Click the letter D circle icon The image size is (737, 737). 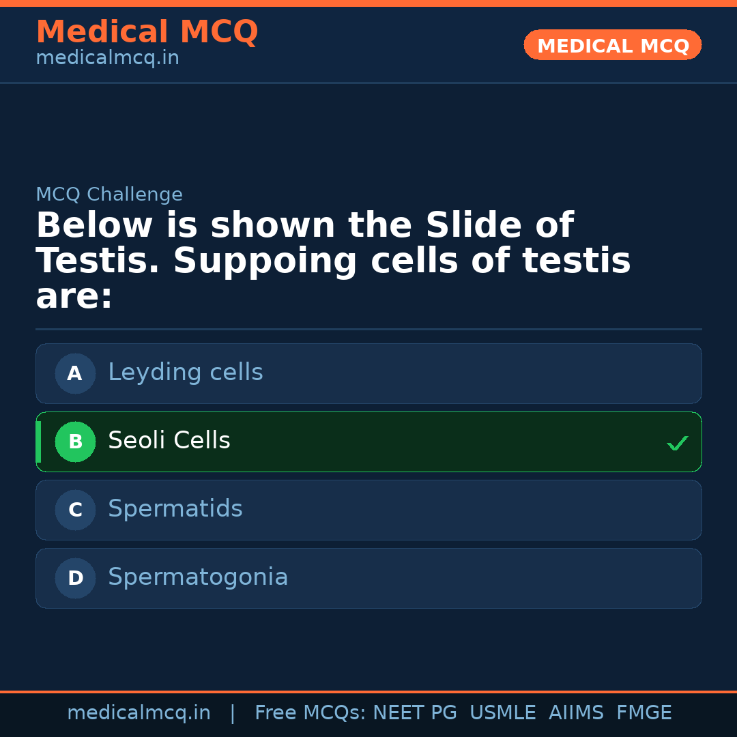tap(75, 578)
